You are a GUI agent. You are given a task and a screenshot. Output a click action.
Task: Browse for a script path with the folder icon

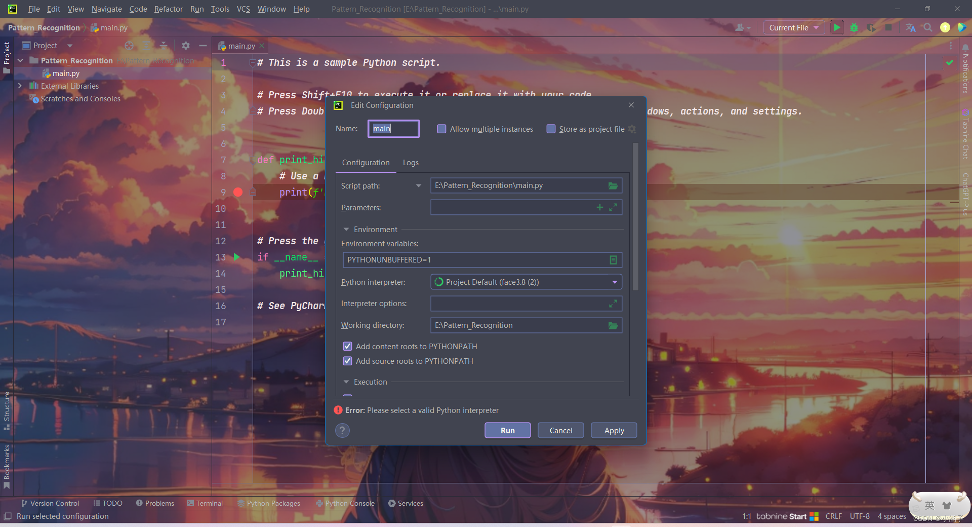point(613,185)
